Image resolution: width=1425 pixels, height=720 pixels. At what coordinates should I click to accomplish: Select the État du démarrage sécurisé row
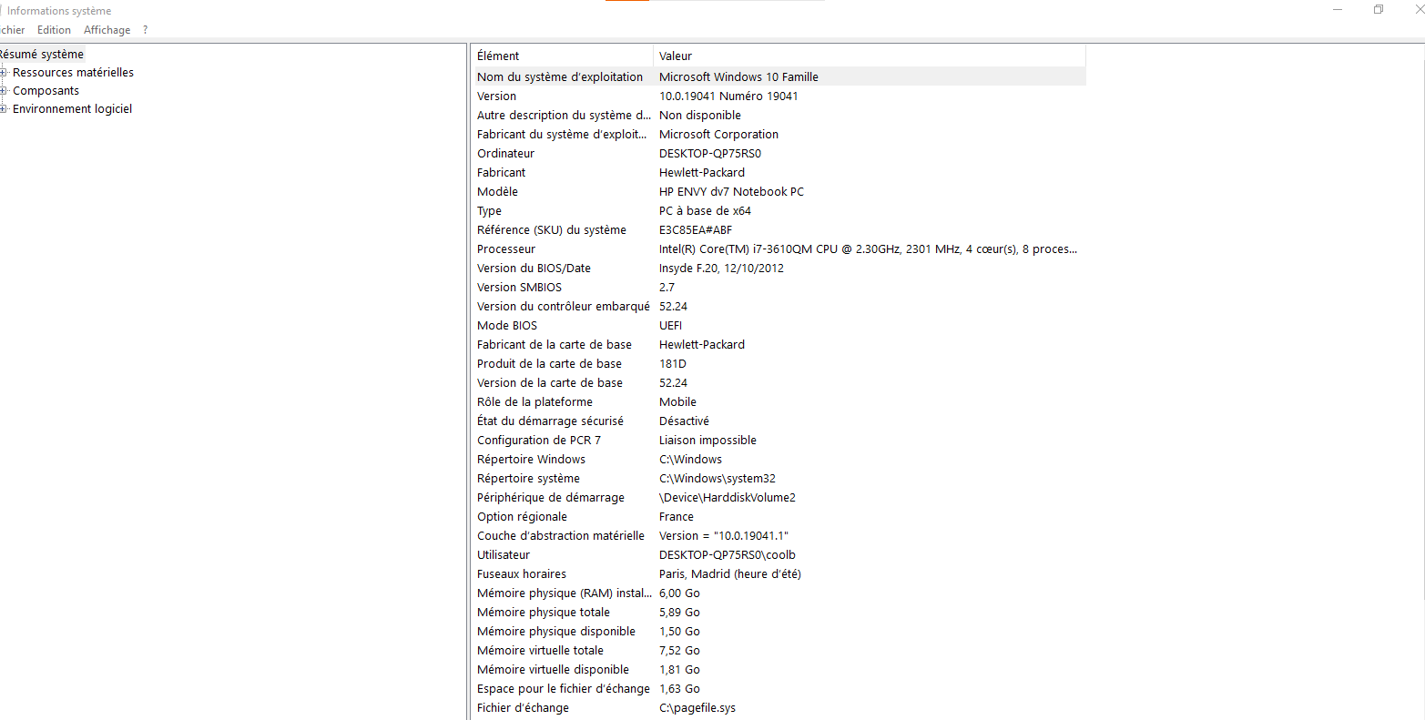pos(779,421)
